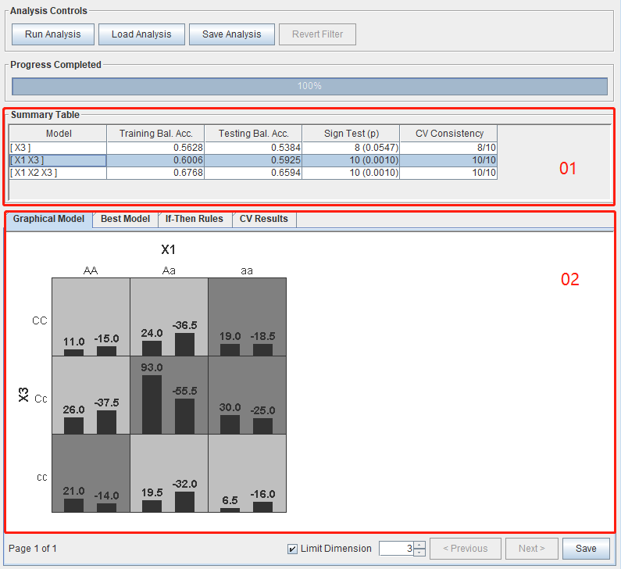The width and height of the screenshot is (621, 569).
Task: Click the Save button beside Next
Action: [586, 549]
